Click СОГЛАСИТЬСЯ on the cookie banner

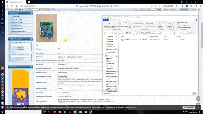(x=189, y=107)
